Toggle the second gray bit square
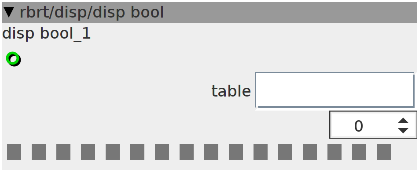 point(39,152)
